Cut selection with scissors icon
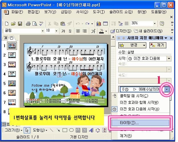 coord(49,24)
